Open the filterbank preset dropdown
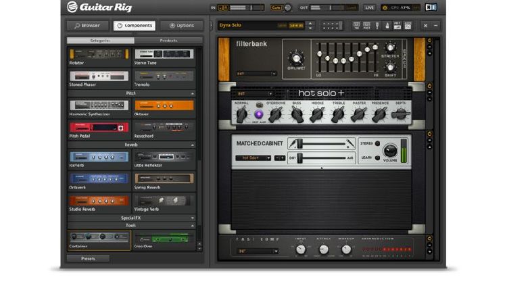 256,74
